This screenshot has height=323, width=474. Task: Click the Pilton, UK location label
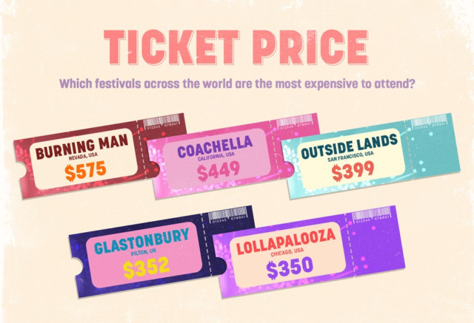(x=144, y=252)
